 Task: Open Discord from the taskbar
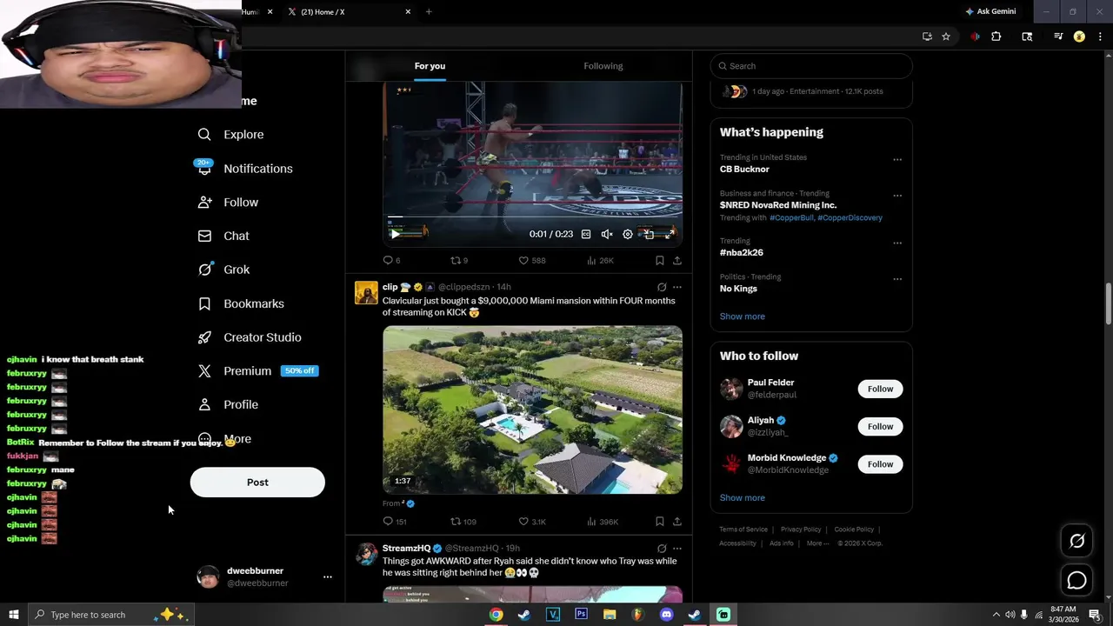coord(666,615)
